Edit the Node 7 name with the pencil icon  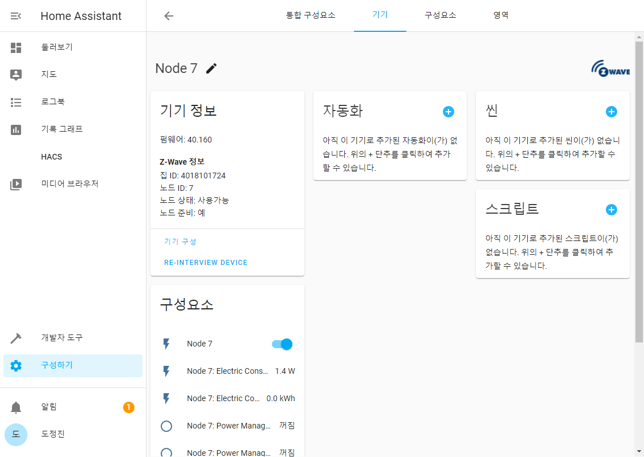(x=211, y=68)
